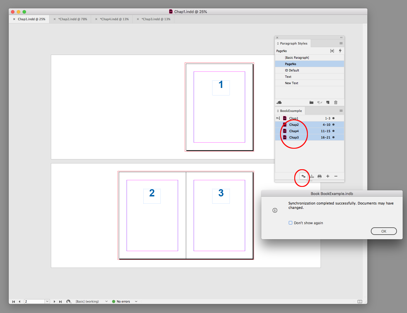
Task: Select the PageNo paragraph style
Action: click(310, 64)
